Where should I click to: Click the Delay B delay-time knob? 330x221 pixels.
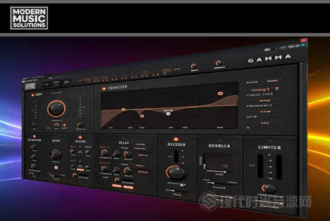point(128,170)
